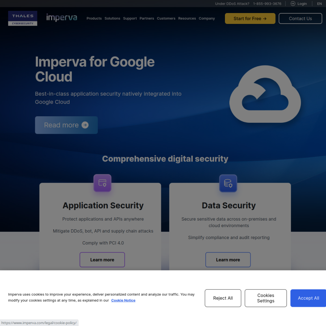The height and width of the screenshot is (326, 326).
Task: Click the Application Security purple icon
Action: click(x=102, y=183)
